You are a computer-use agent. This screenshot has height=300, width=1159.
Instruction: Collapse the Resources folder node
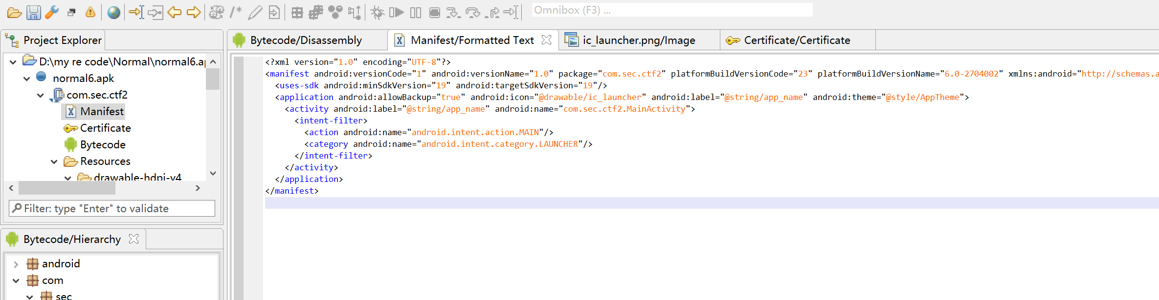click(54, 161)
